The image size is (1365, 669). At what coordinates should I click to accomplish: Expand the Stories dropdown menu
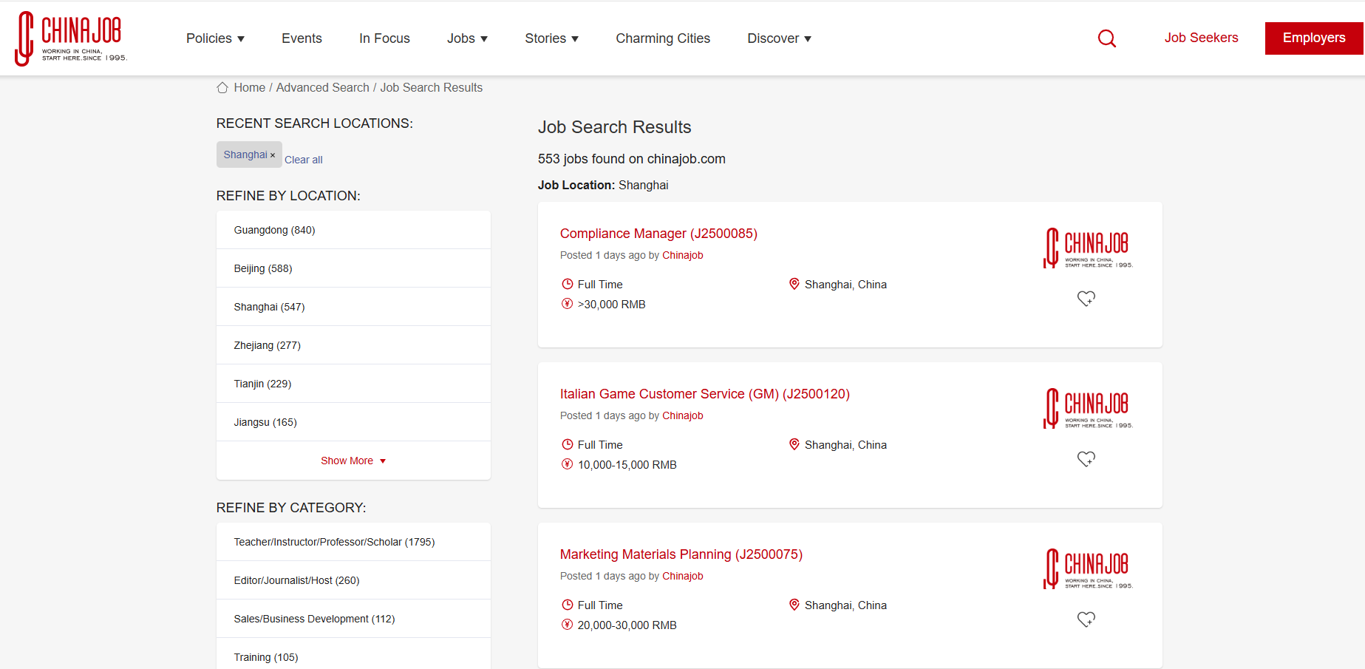click(551, 38)
